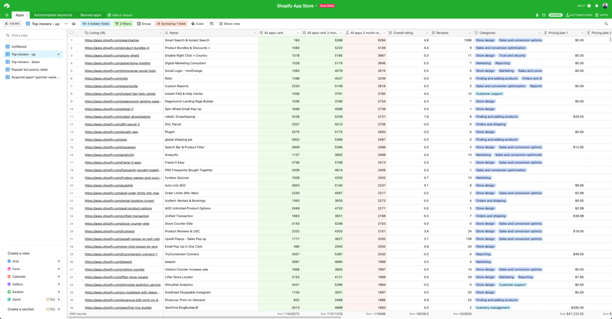612x319 pixels.
Task: Click the search records magnifier icon
Action: coord(606,24)
